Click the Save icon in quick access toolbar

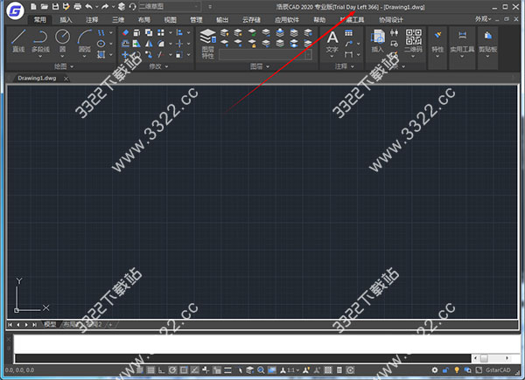[x=55, y=6]
